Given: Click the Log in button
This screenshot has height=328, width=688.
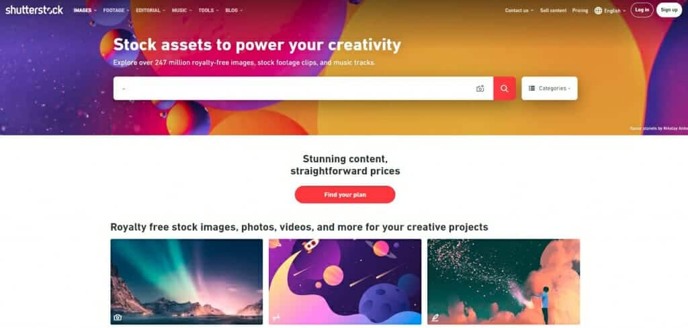Looking at the screenshot, I should point(642,10).
